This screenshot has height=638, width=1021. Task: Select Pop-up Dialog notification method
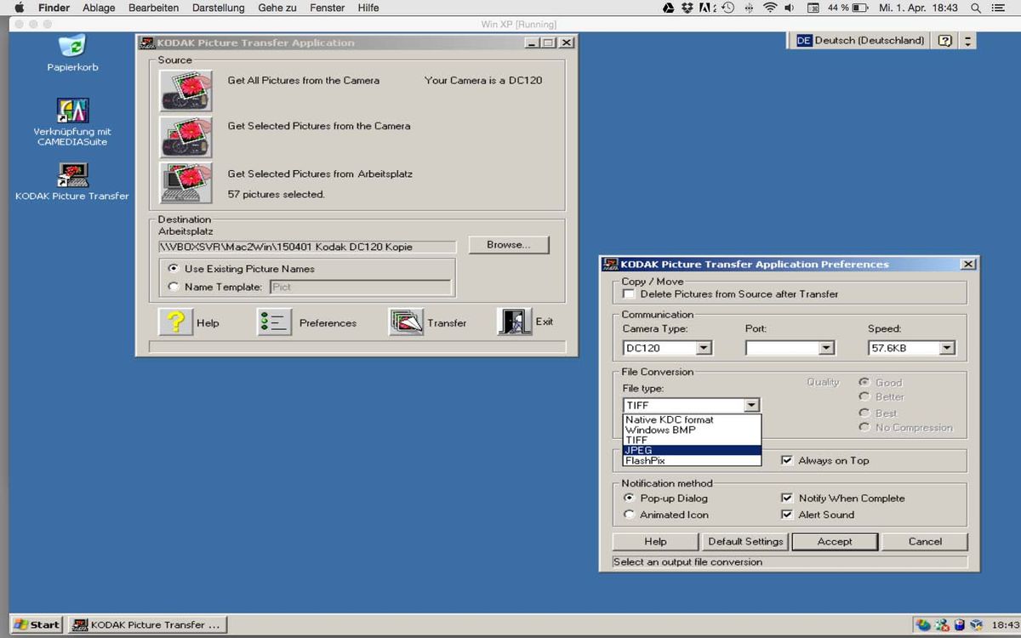pyautogui.click(x=630, y=498)
